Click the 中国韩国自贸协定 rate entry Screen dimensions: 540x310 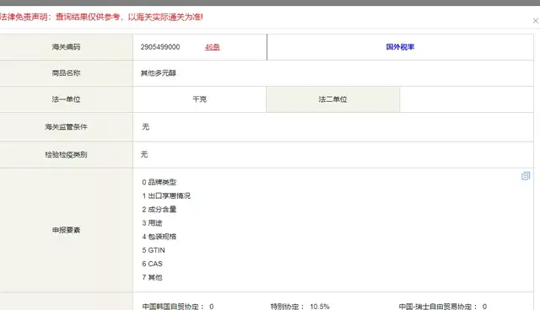(x=178, y=307)
